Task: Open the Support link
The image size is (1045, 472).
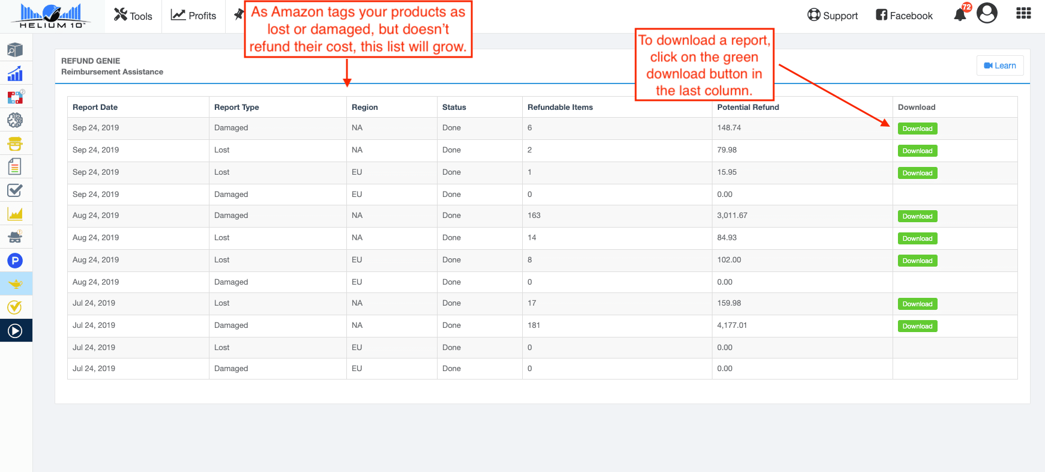Action: (x=833, y=16)
